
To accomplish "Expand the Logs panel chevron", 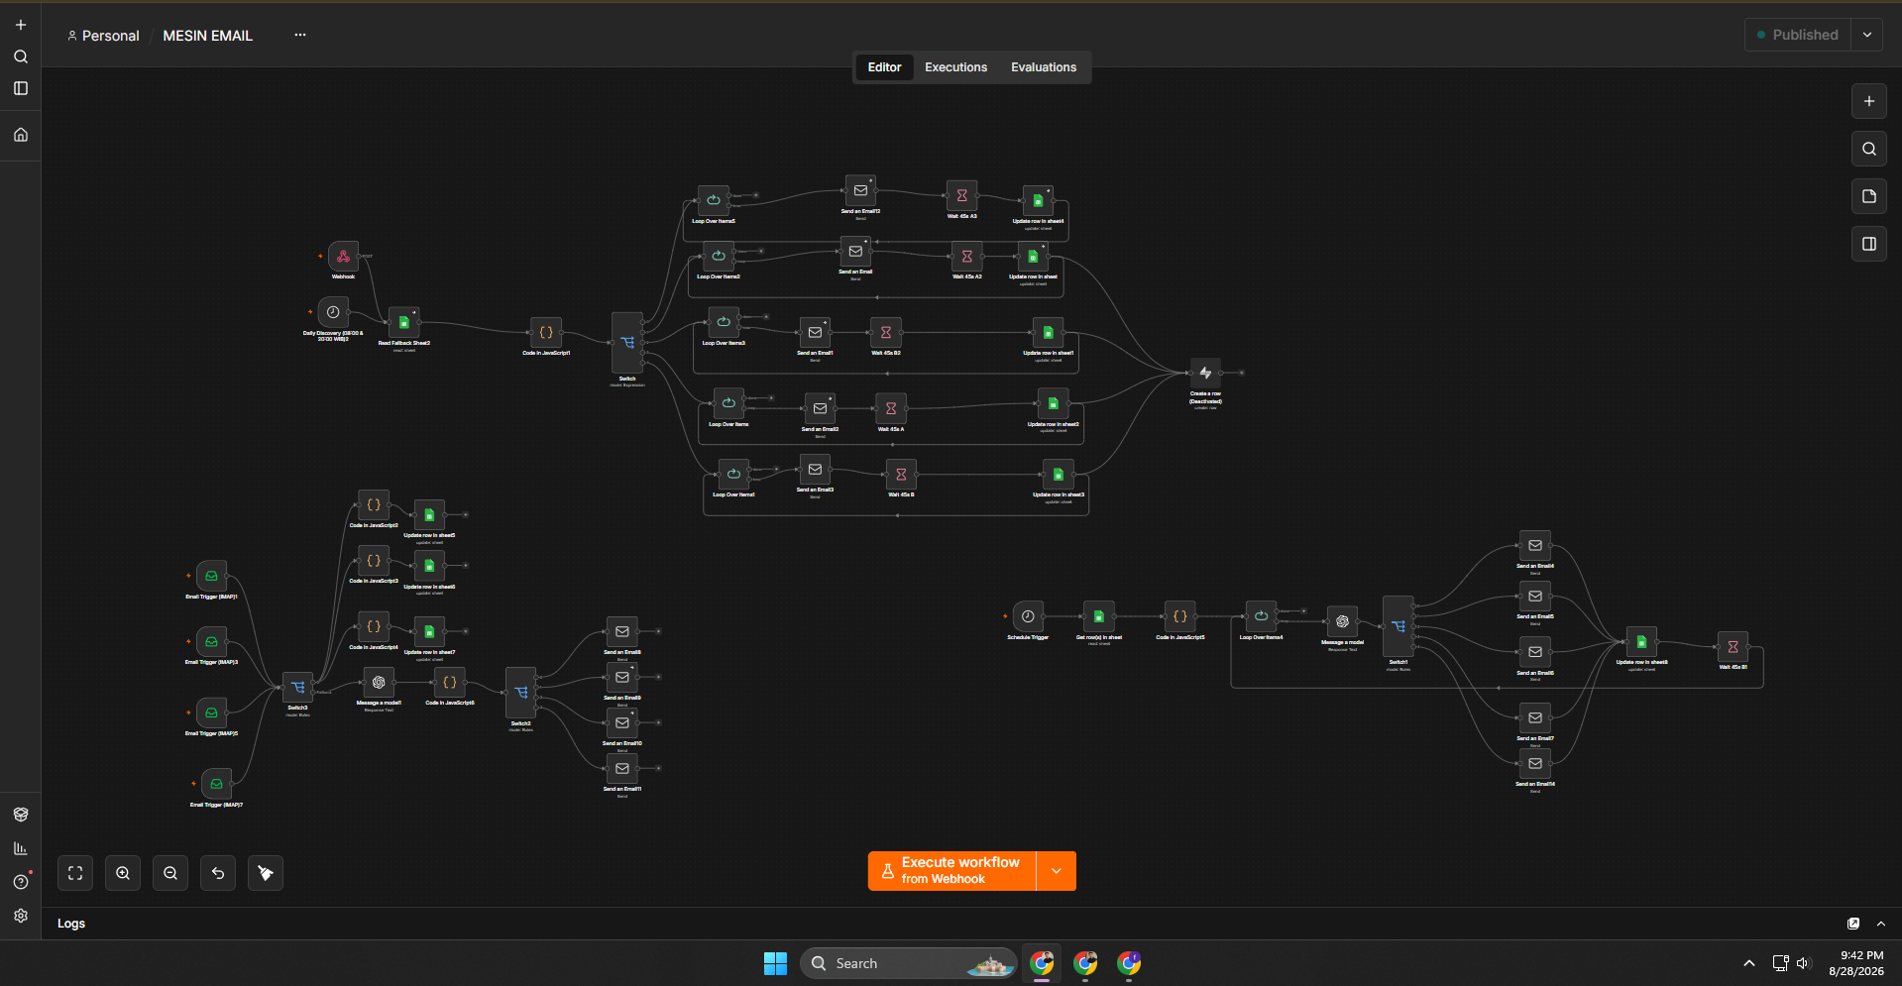I will point(1881,924).
